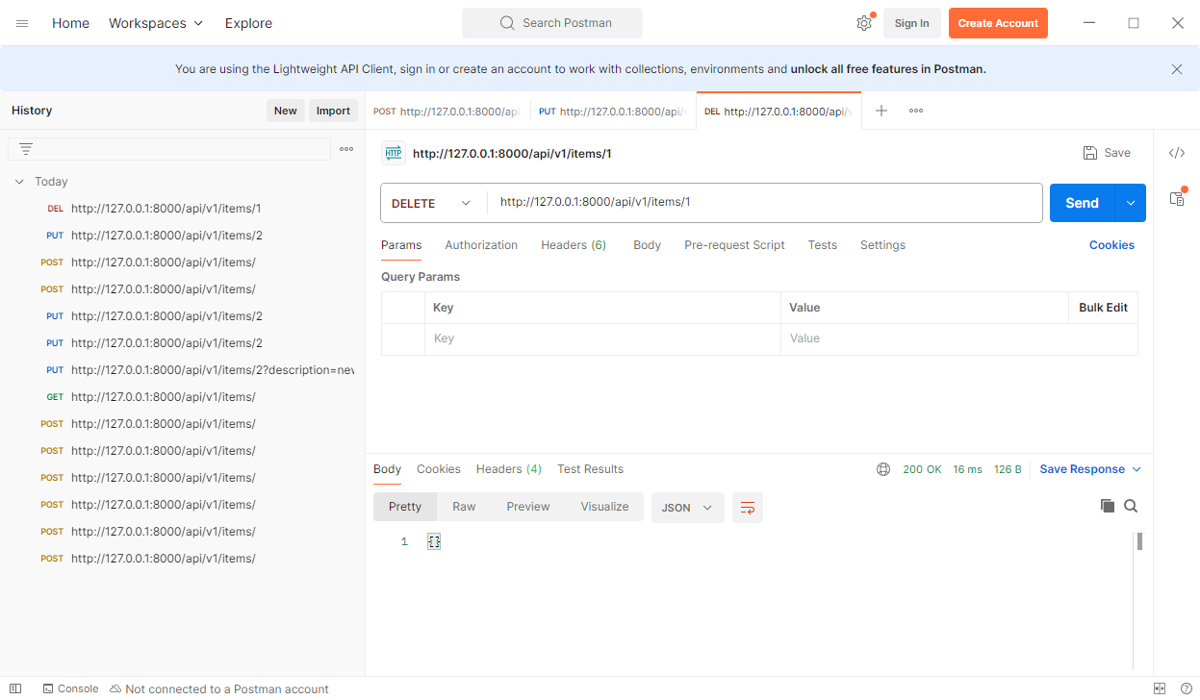This screenshot has width=1200, height=700.
Task: Click the request URL input field
Action: [x=764, y=203]
